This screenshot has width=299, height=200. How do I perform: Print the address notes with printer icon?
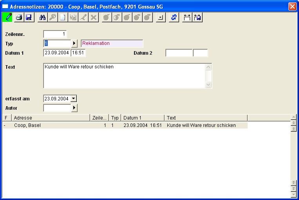pyautogui.click(x=19, y=17)
